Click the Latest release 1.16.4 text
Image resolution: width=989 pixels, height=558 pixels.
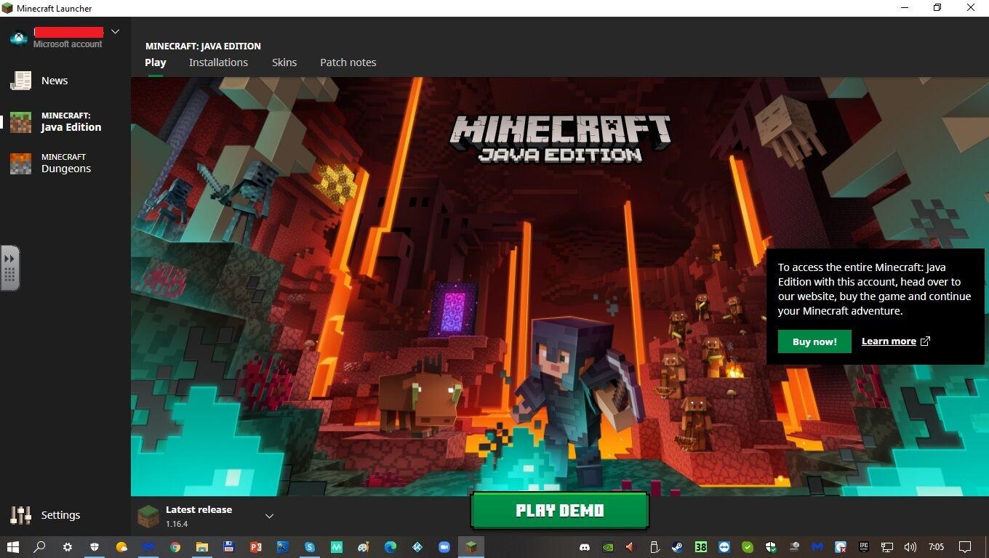pos(199,516)
